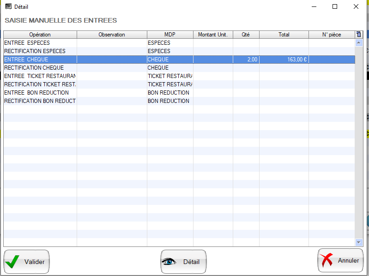Sort by the Opération column header

(40, 35)
